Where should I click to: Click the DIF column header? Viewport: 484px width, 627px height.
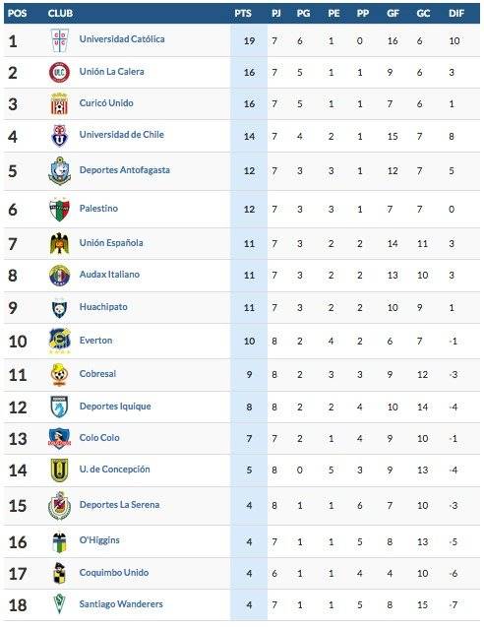tap(456, 13)
